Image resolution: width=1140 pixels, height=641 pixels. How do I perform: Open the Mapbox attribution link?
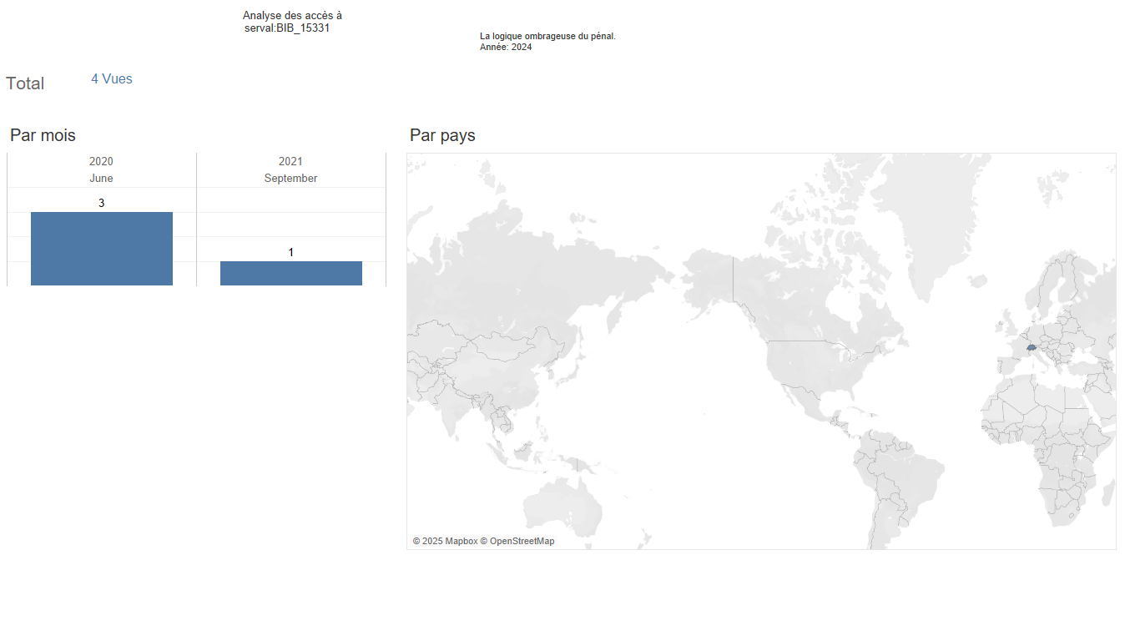click(x=450, y=541)
